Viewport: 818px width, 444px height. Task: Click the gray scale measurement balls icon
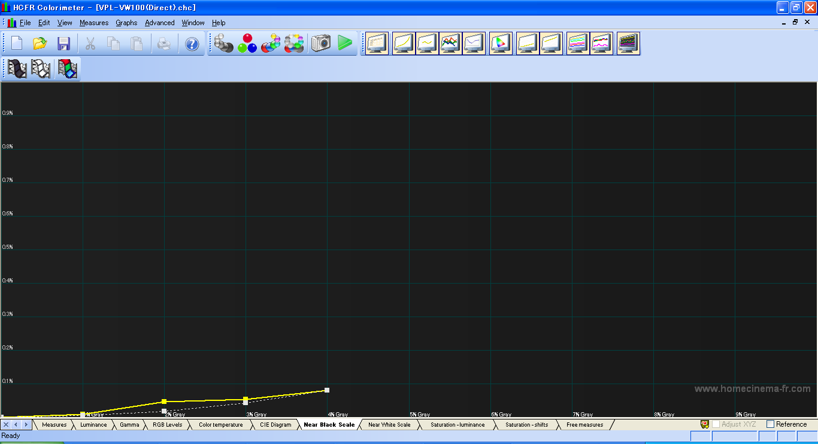coord(223,43)
